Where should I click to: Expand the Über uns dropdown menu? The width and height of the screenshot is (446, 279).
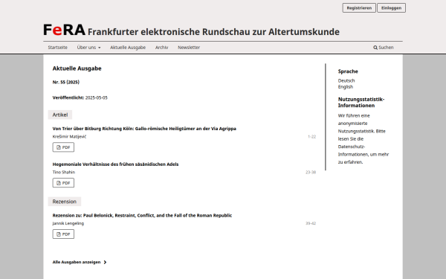pos(88,48)
